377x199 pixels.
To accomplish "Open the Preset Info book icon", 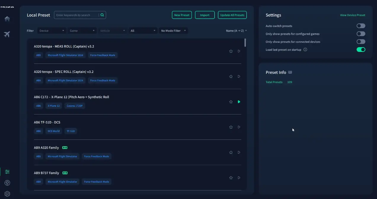I will tap(290, 72).
